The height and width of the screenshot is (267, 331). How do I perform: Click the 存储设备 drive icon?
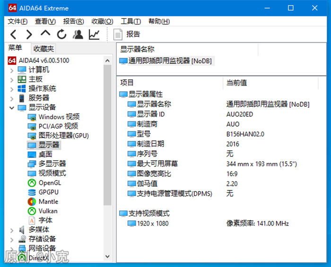22,239
